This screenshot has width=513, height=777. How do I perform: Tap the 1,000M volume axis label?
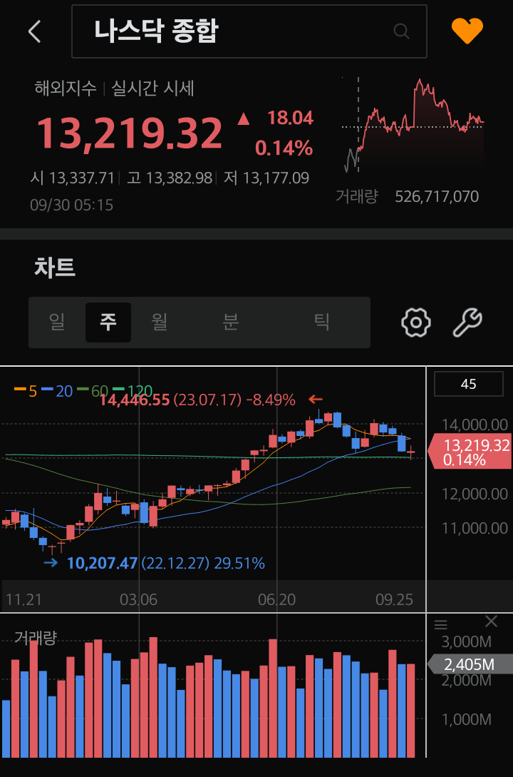tap(466, 719)
